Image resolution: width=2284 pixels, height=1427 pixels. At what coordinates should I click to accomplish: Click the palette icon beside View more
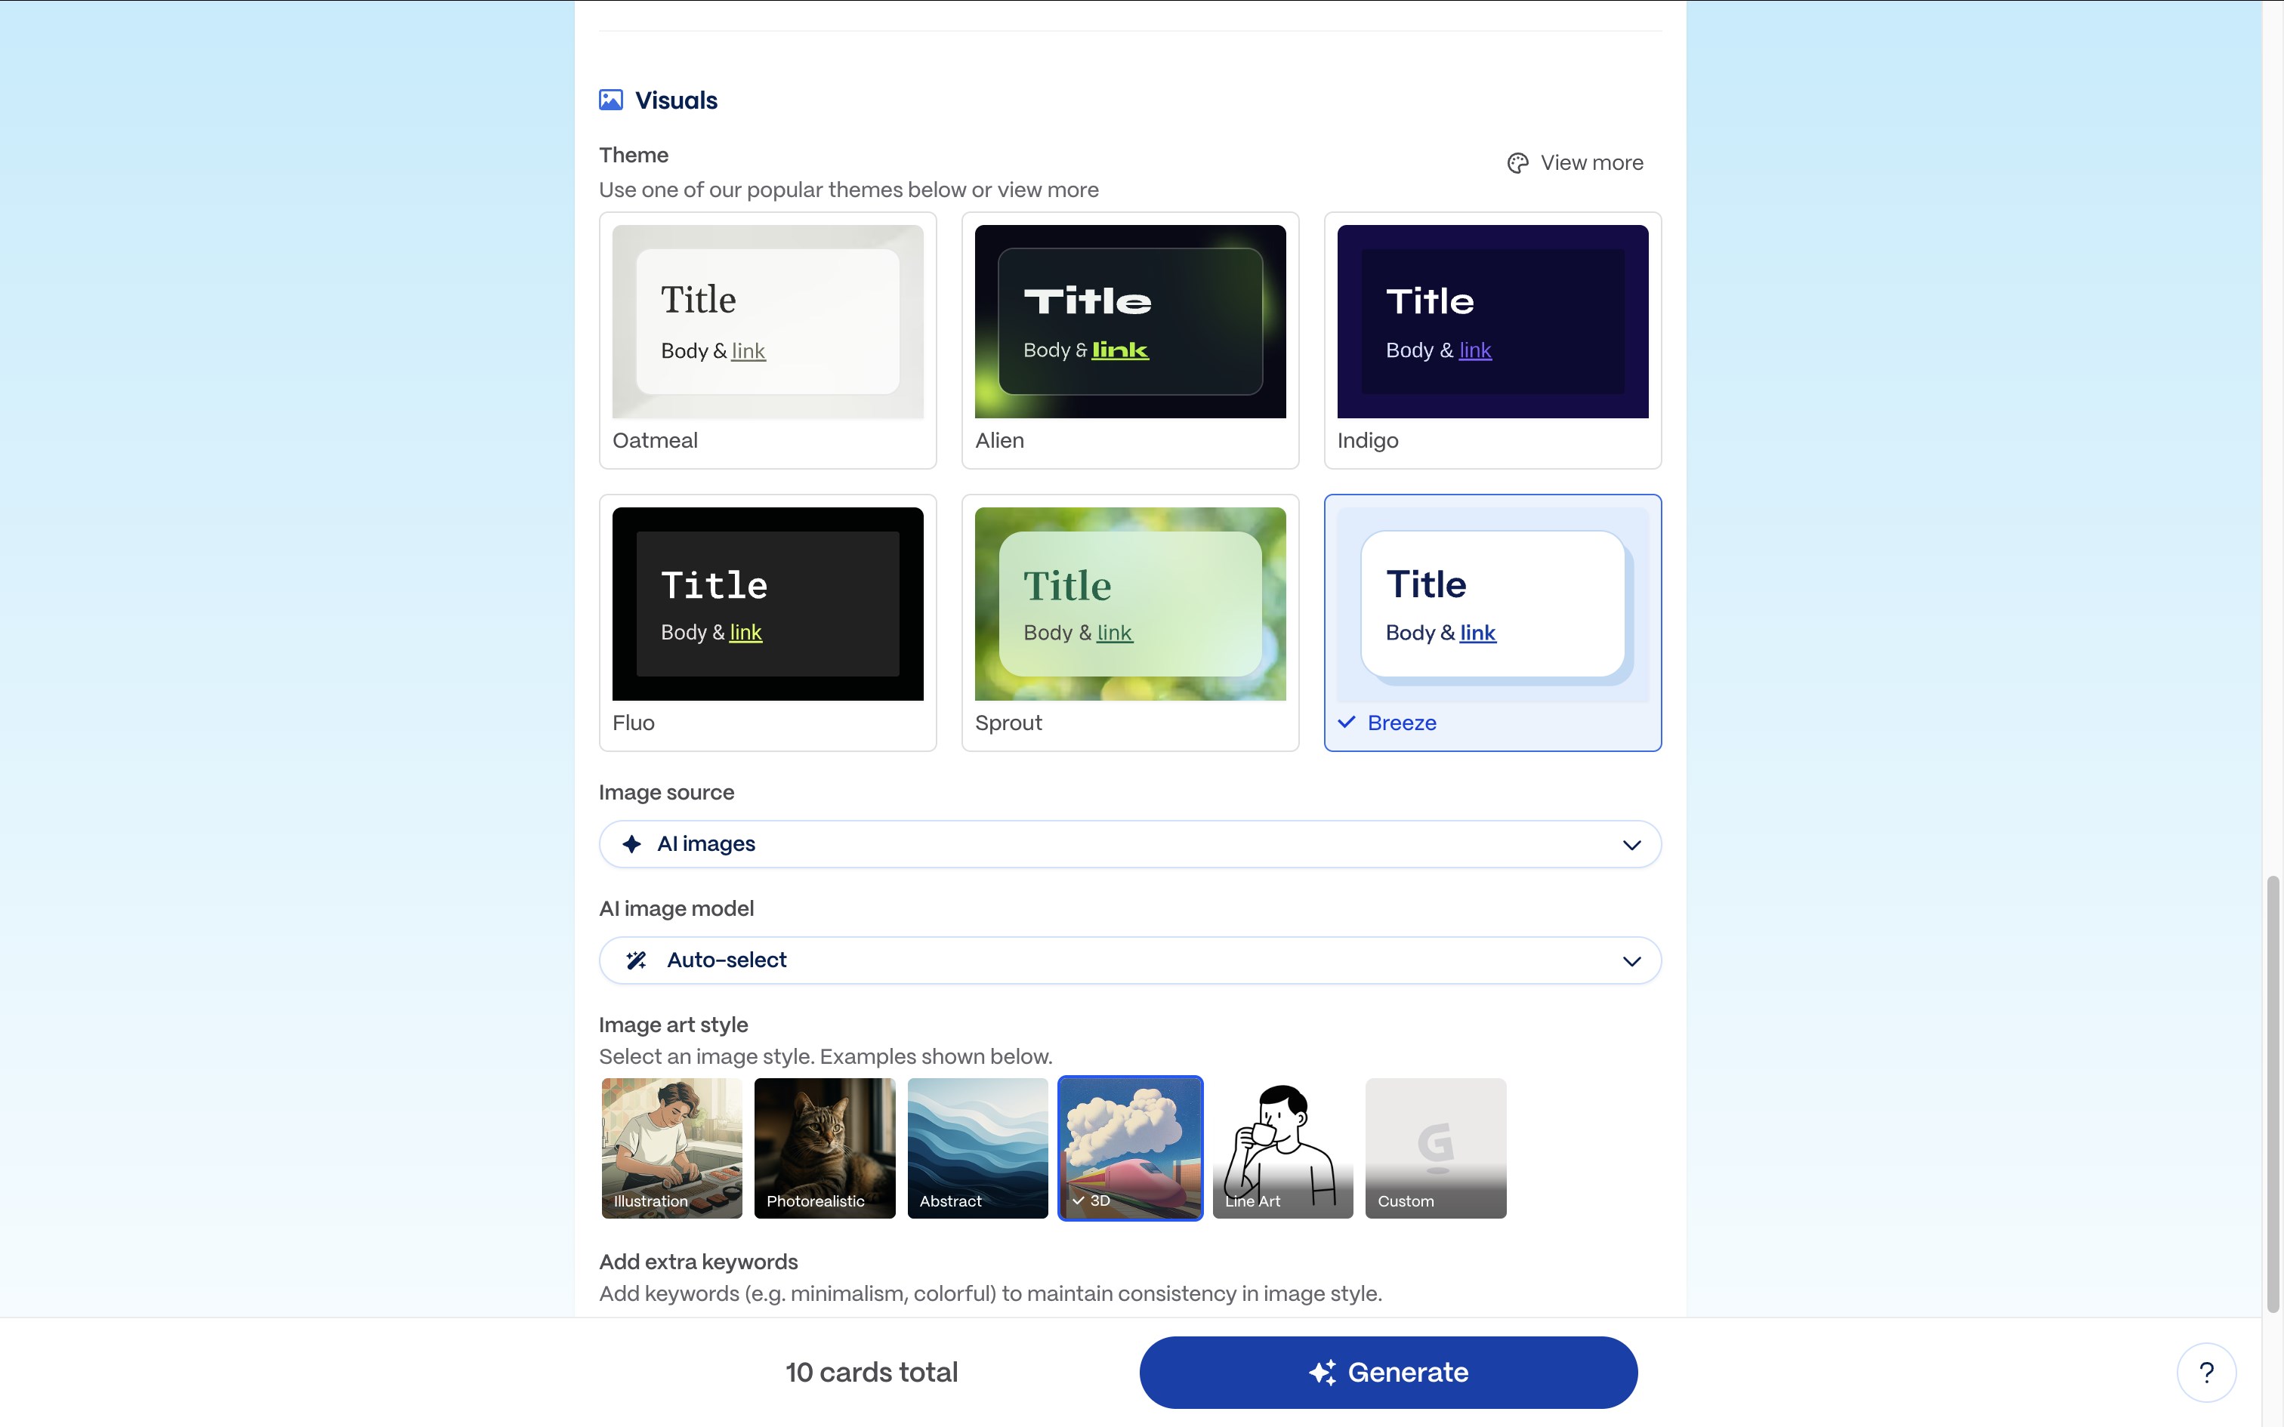tap(1516, 162)
